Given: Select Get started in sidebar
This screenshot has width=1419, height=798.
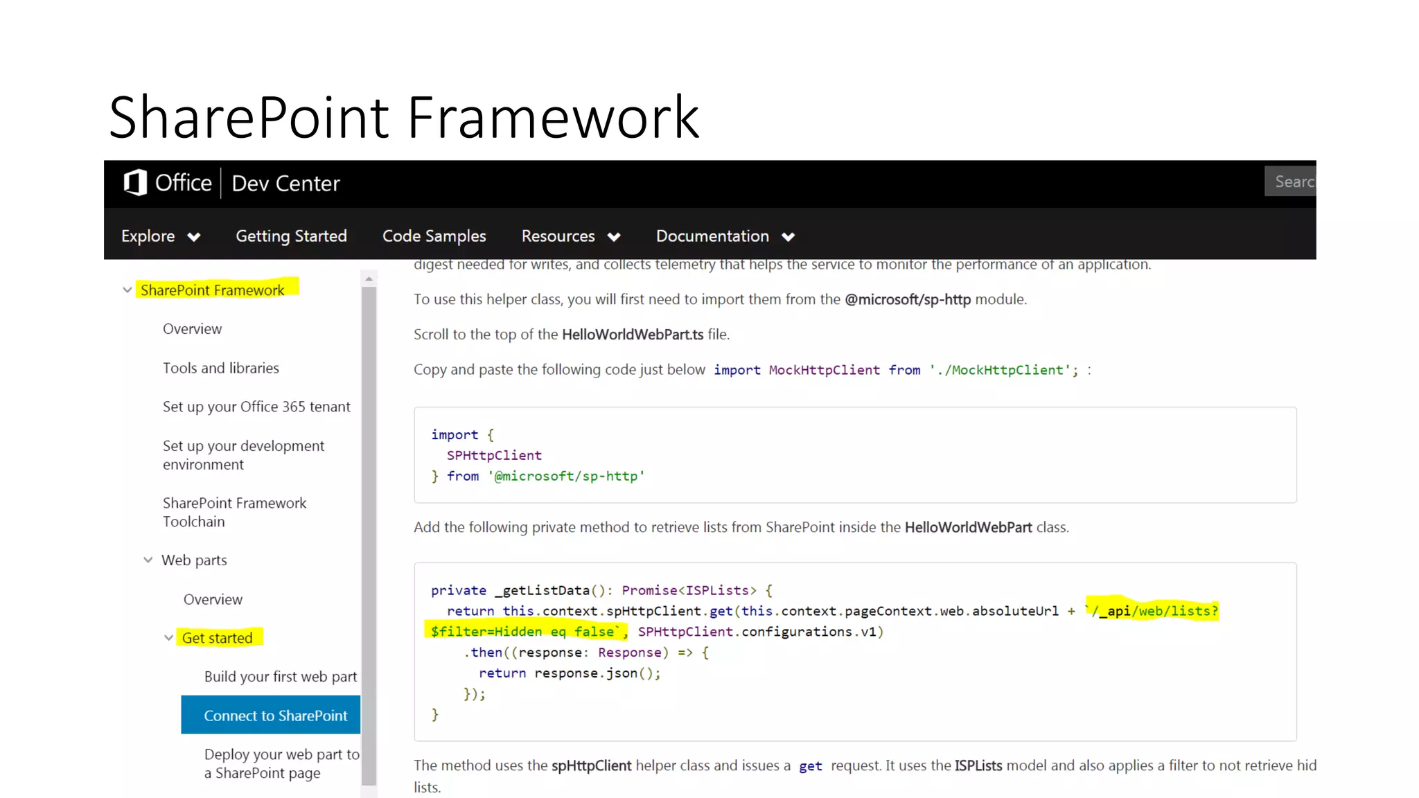Looking at the screenshot, I should (x=218, y=638).
